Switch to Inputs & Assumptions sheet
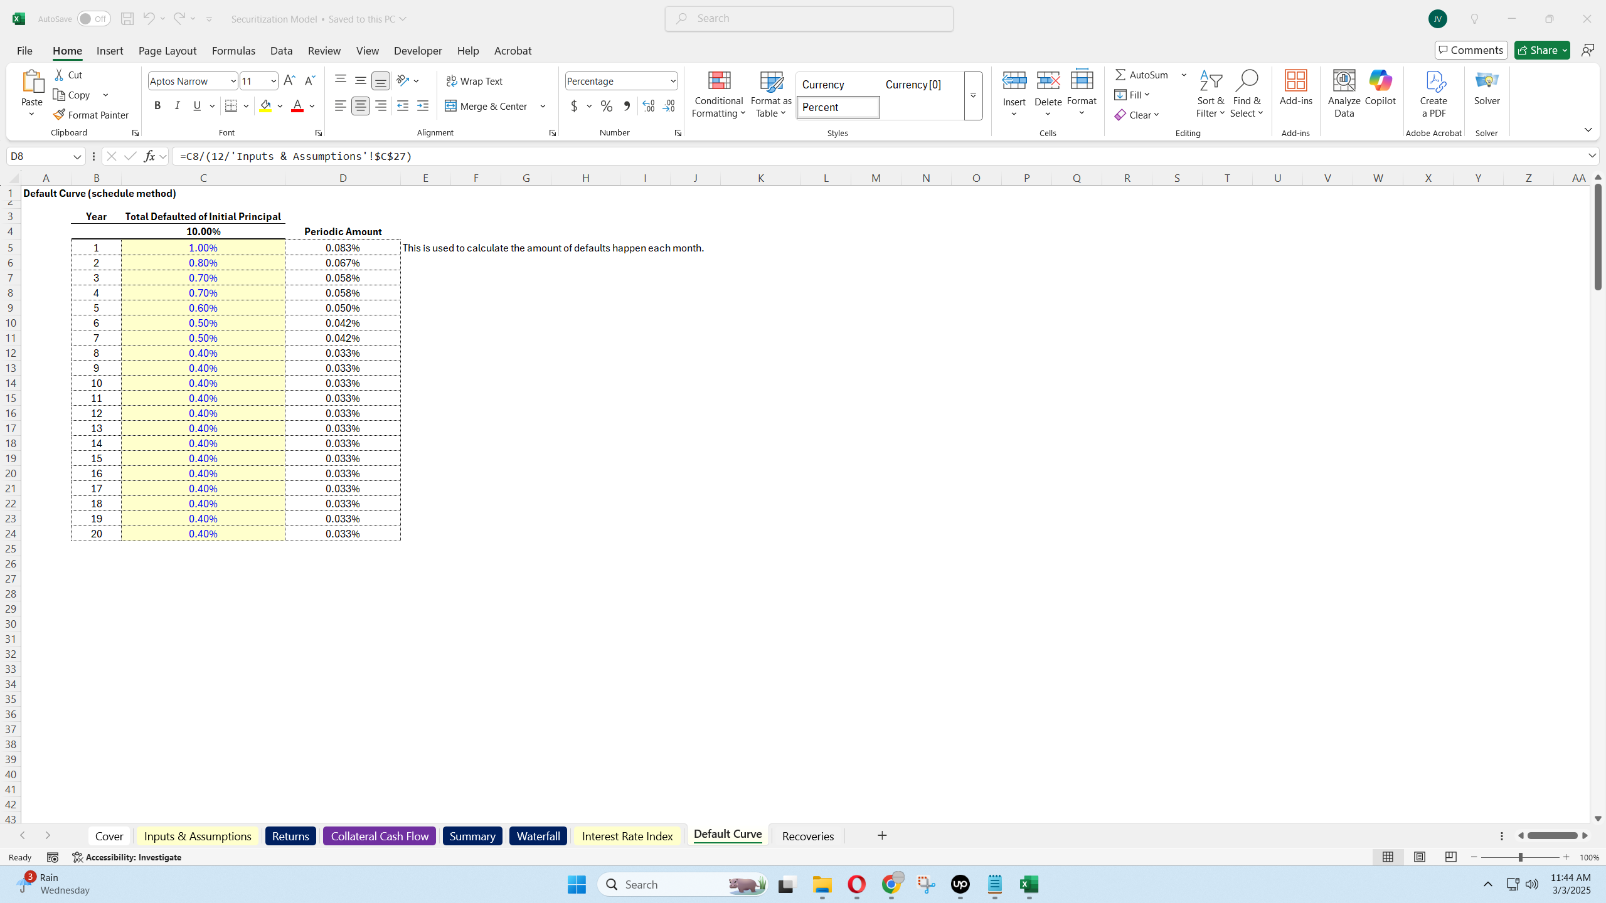Image resolution: width=1606 pixels, height=903 pixels. coord(198,836)
